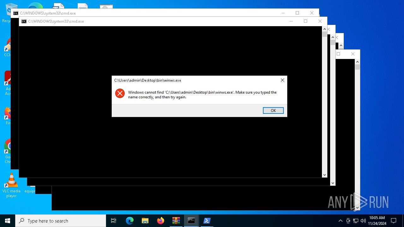Select the Command Prompt taskbar icon
404x227 pixels.
tap(191, 221)
